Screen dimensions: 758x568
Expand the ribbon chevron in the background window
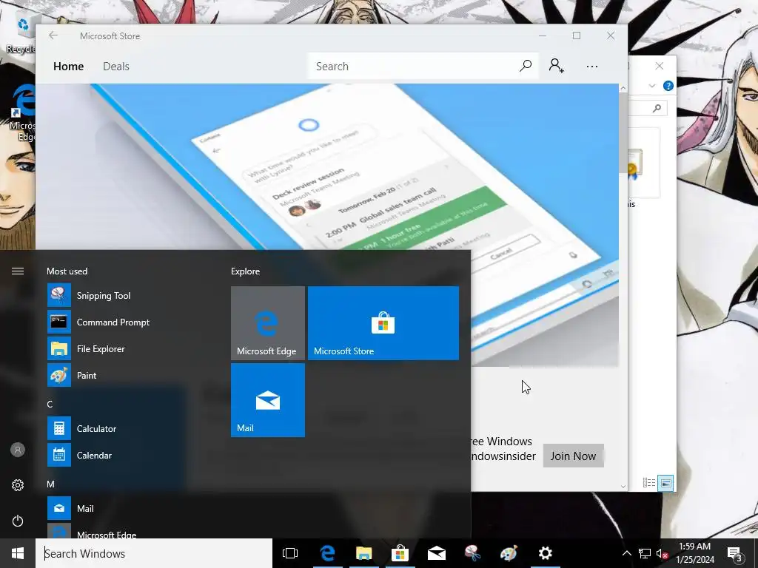click(652, 86)
